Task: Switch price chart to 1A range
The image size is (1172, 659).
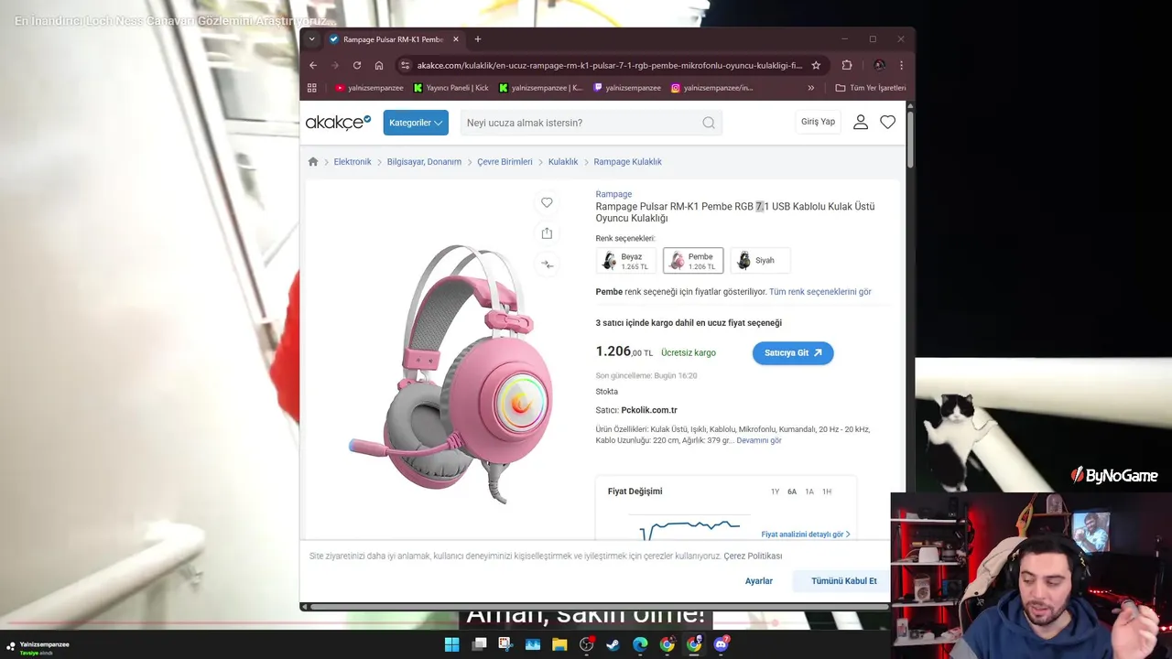Action: point(809,492)
